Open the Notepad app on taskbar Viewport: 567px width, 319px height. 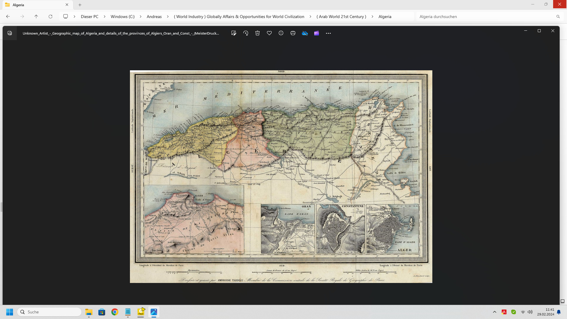point(128,312)
